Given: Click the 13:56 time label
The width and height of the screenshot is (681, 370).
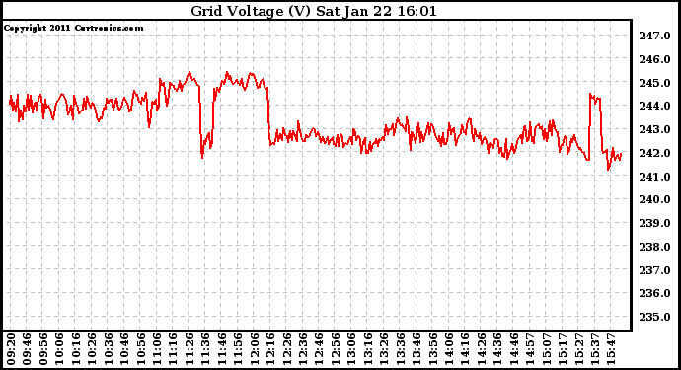Looking at the screenshot, I should [x=432, y=349].
